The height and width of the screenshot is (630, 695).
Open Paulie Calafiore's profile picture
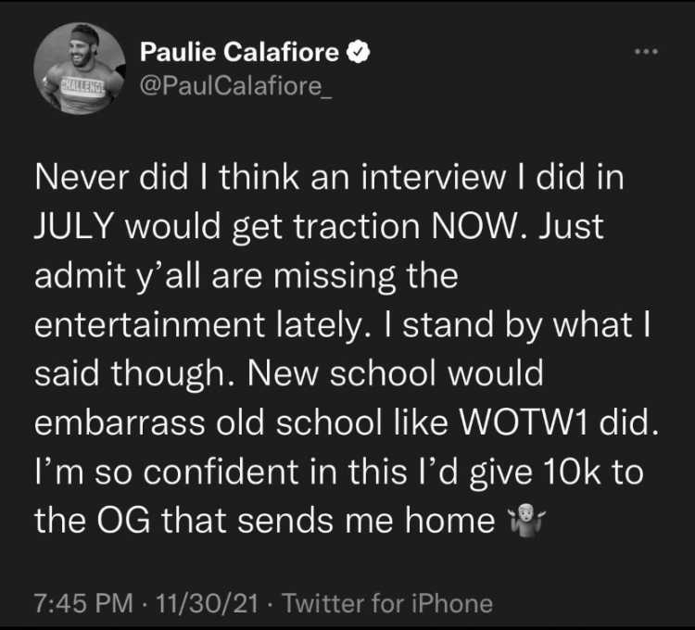(x=80, y=69)
